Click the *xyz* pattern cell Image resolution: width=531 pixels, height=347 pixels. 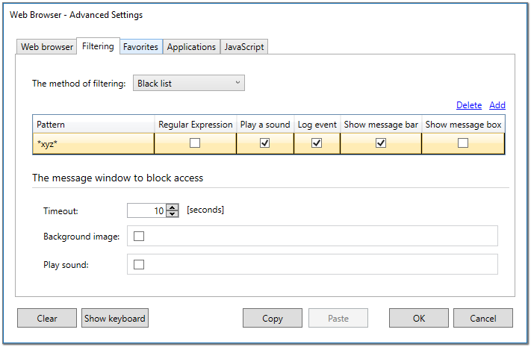click(x=93, y=143)
